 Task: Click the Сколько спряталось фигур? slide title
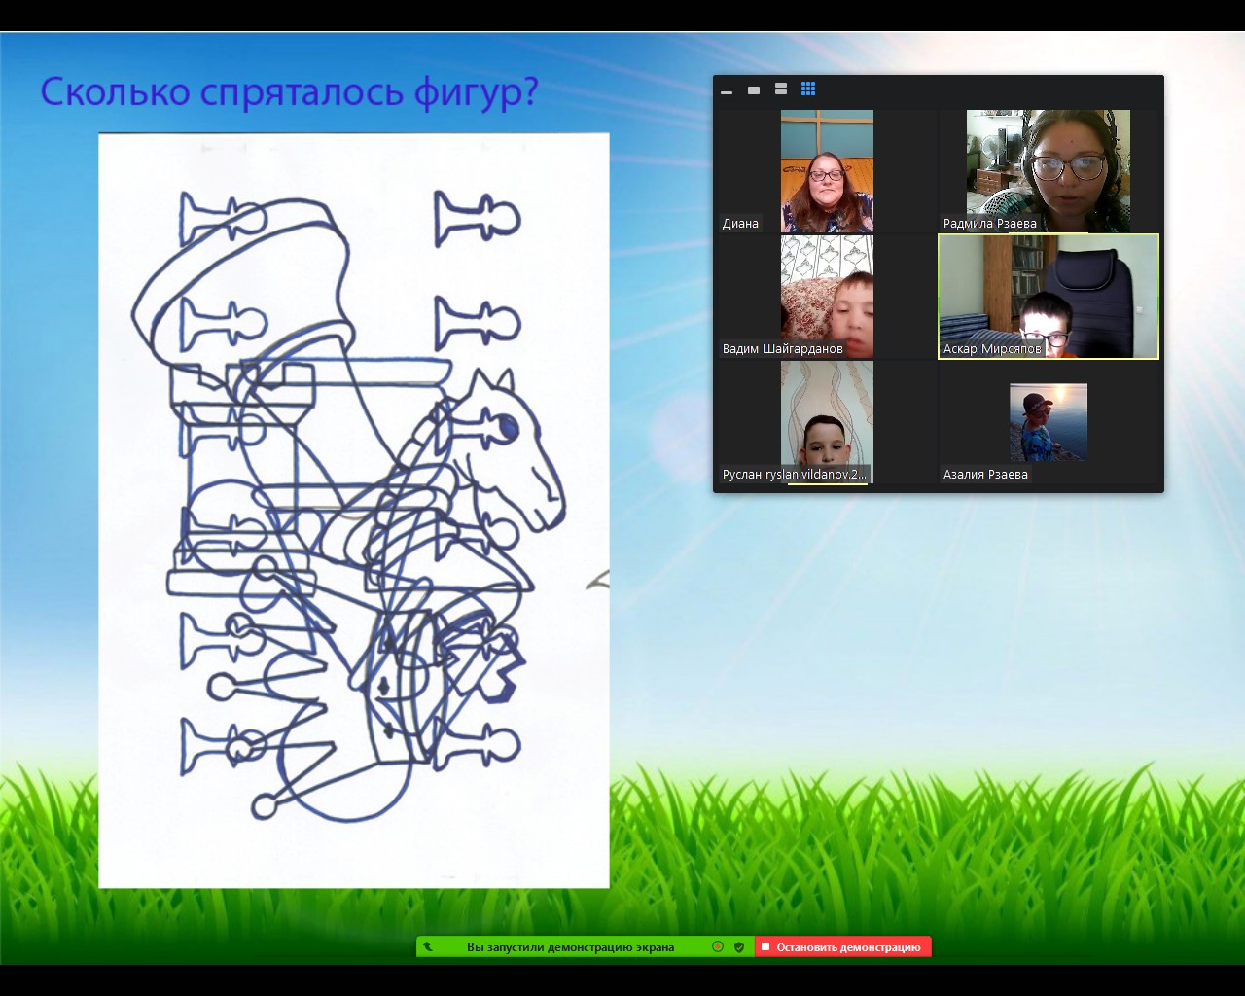pos(289,92)
